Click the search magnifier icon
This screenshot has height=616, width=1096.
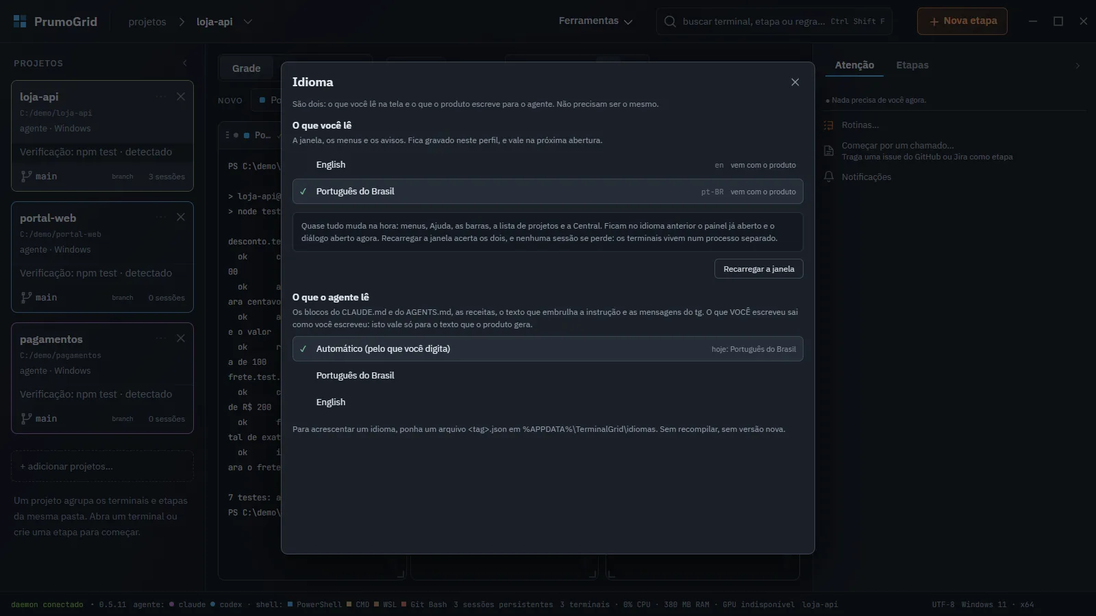click(x=670, y=21)
